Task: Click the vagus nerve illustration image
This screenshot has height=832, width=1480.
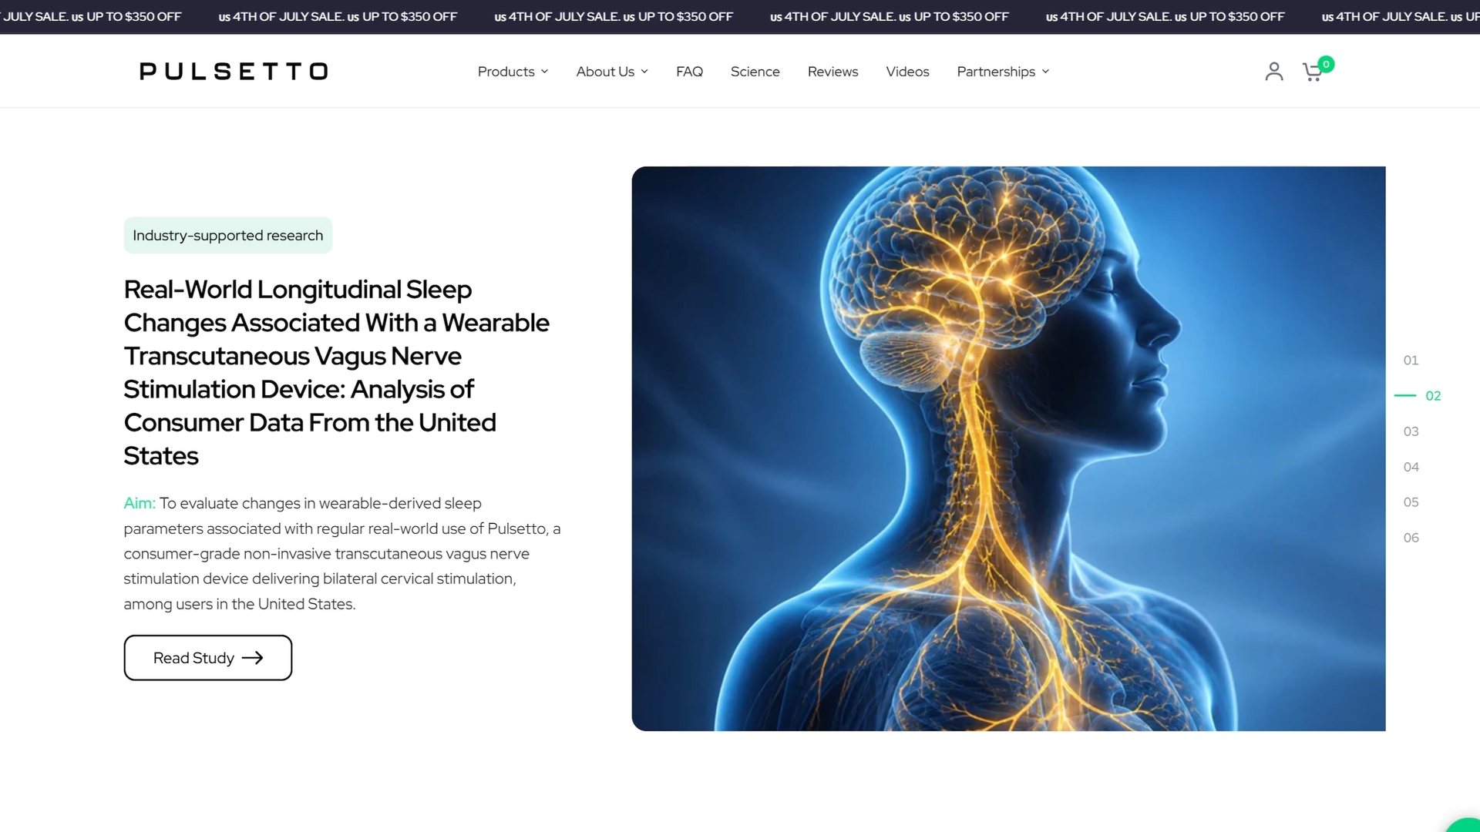Action: pyautogui.click(x=1008, y=448)
